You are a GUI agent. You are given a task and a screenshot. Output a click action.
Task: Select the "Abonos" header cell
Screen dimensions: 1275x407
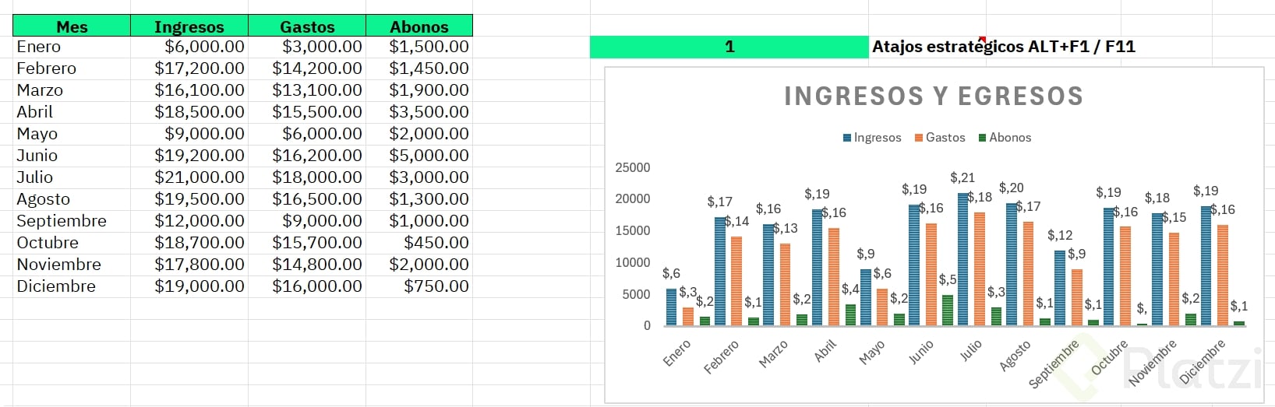[x=419, y=26]
